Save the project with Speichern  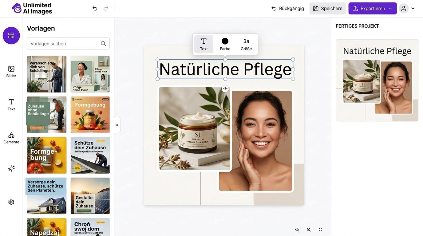click(x=328, y=8)
